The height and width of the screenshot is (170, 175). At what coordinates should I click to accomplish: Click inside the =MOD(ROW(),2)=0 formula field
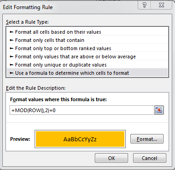(82, 110)
